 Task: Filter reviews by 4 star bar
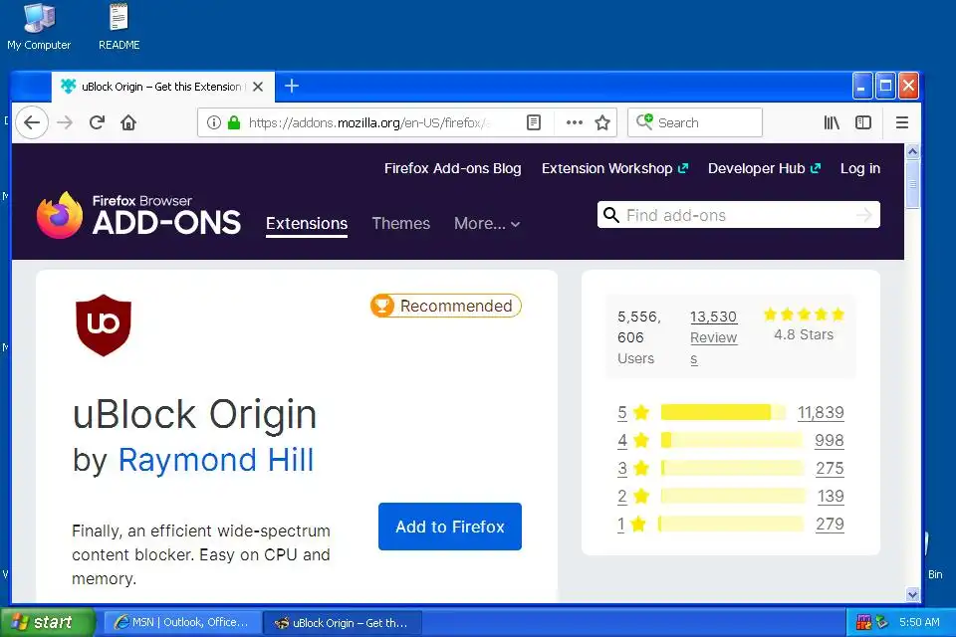click(x=732, y=440)
